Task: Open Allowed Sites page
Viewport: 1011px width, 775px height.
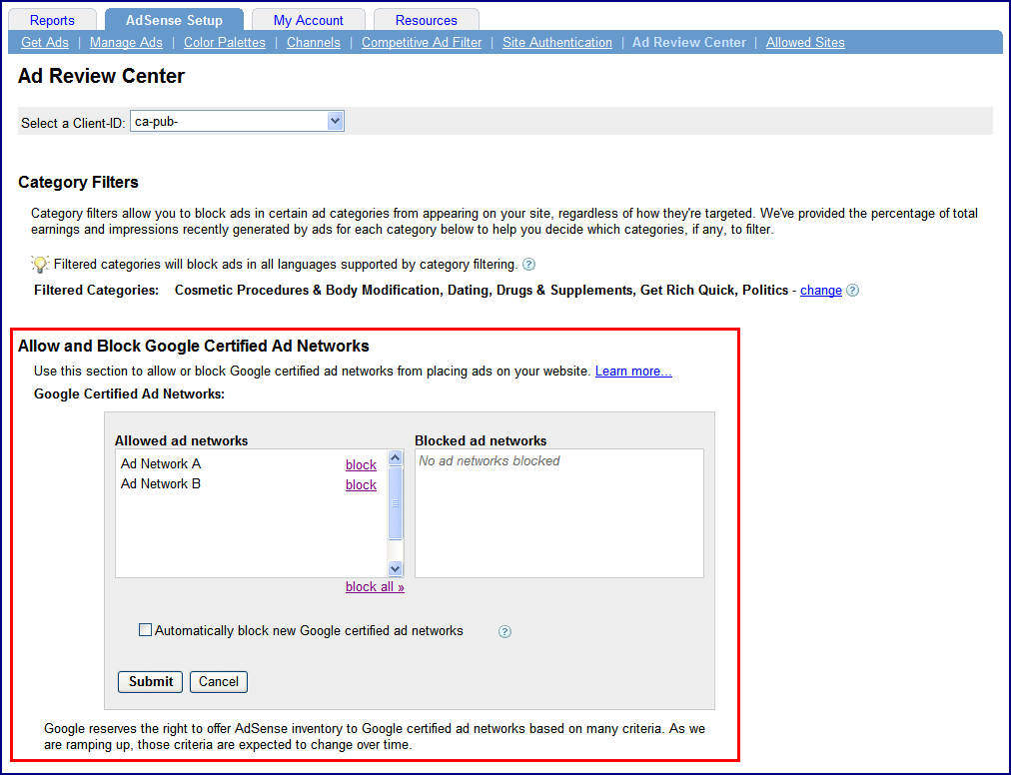Action: coord(805,43)
